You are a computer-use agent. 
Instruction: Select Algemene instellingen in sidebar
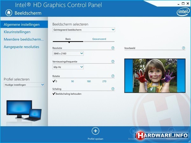point(24,24)
